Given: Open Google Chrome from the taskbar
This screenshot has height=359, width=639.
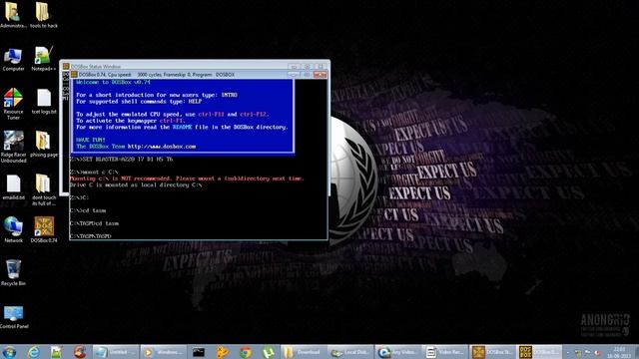Looking at the screenshot, I should [x=246, y=352].
